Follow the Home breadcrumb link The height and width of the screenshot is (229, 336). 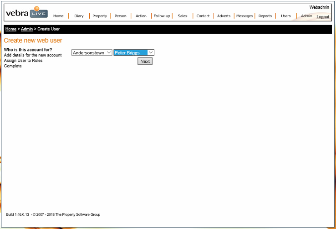click(11, 29)
